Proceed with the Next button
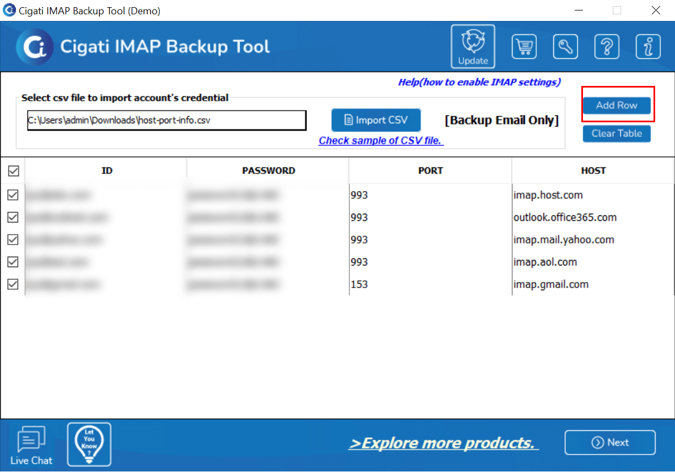 [x=610, y=443]
